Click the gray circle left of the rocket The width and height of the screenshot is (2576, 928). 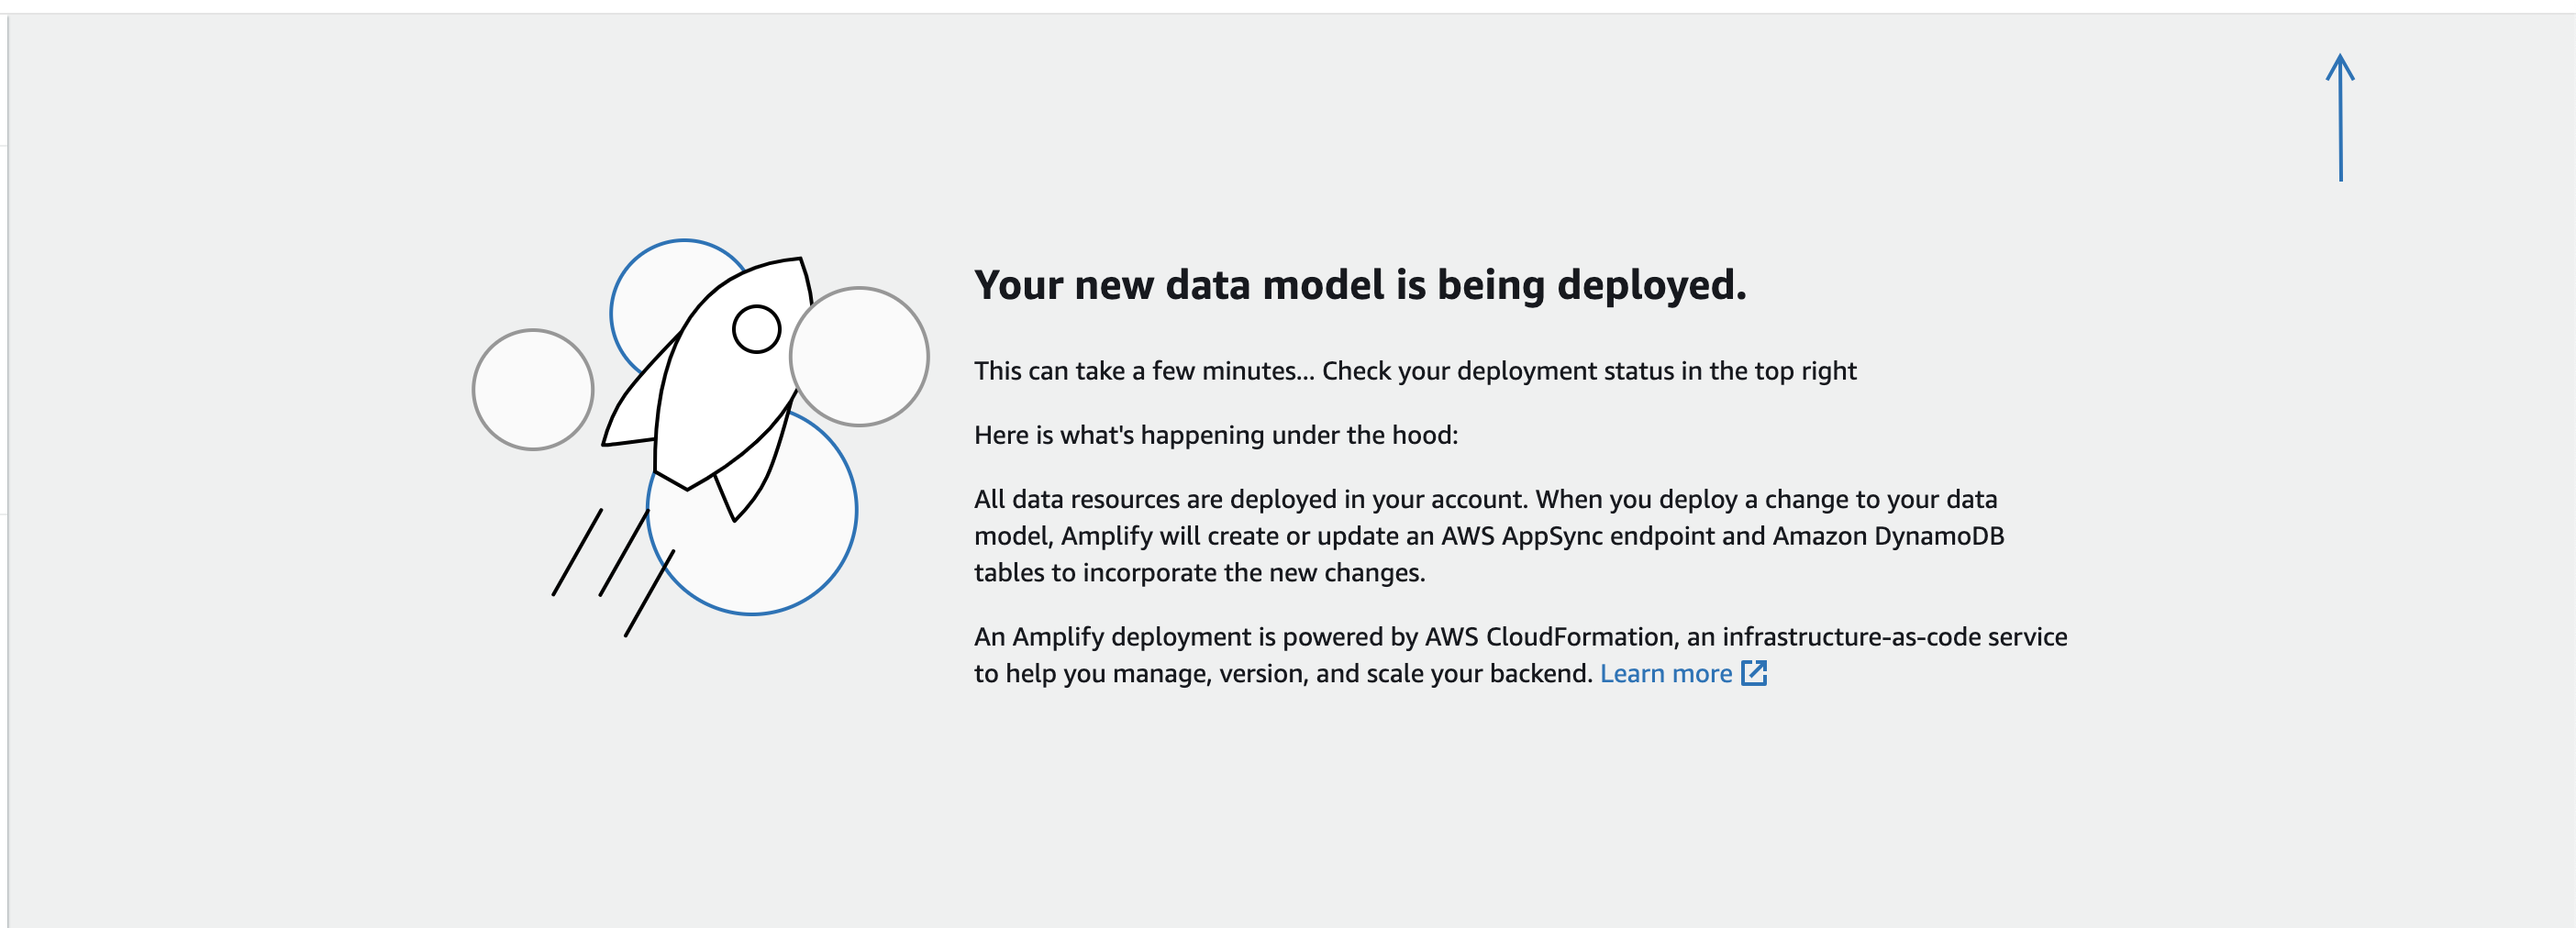(x=535, y=390)
